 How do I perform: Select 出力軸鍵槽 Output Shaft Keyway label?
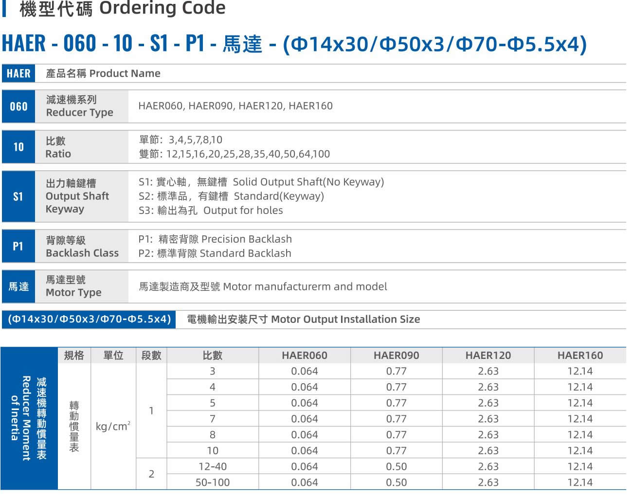(77, 196)
